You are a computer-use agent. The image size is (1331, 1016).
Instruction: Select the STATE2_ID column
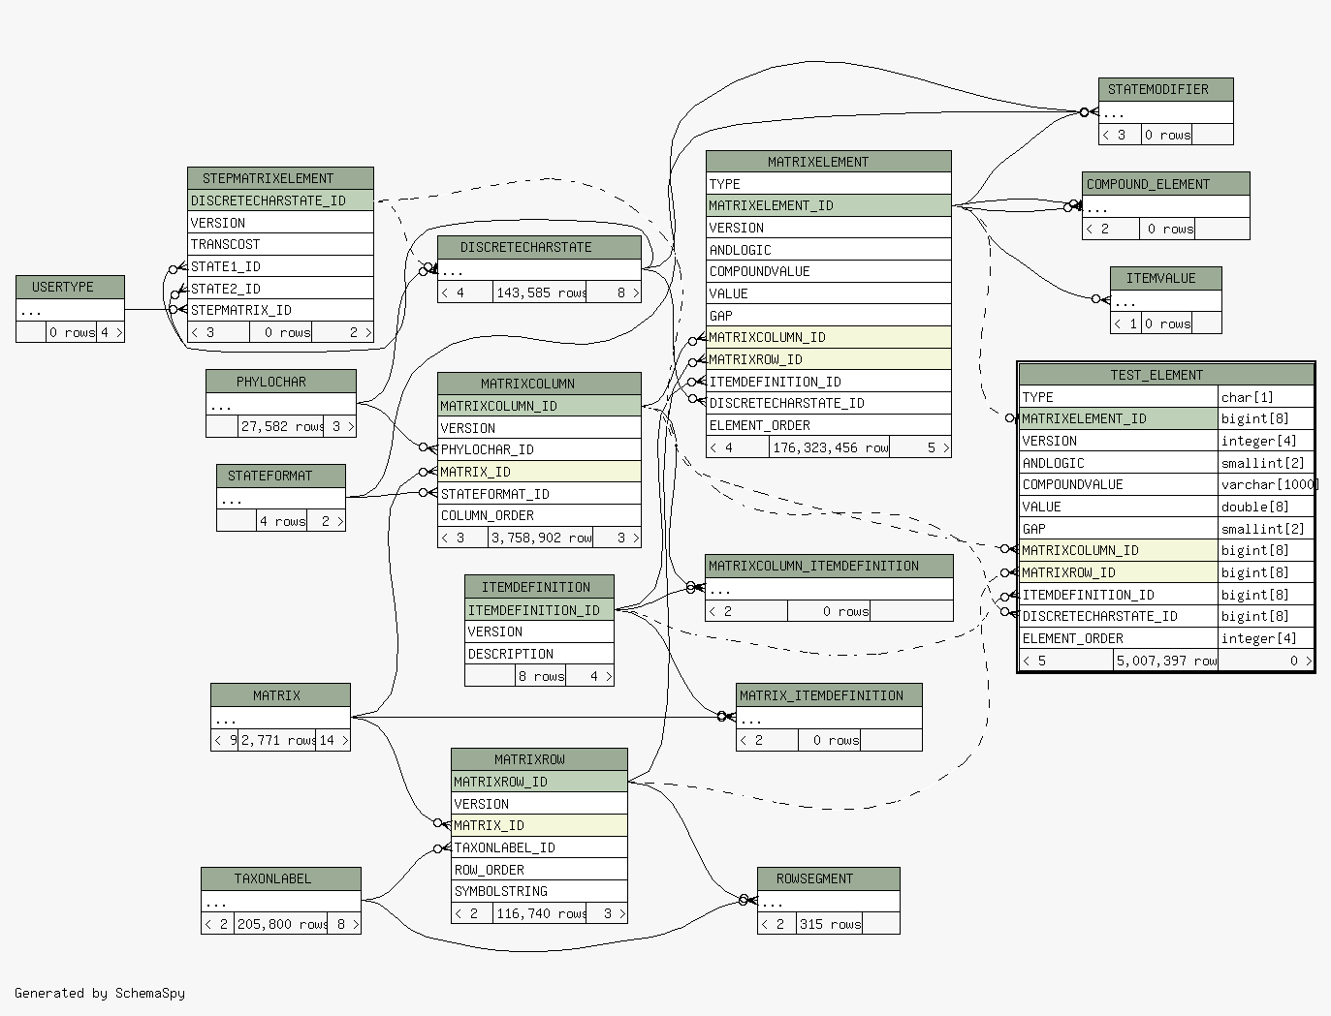coord(280,289)
